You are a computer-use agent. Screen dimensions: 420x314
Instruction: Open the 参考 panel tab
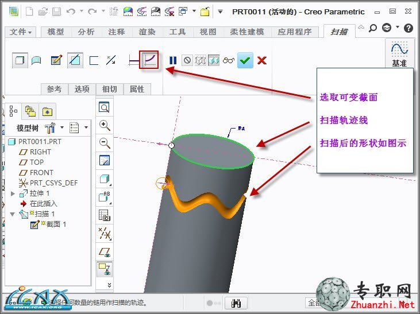point(55,89)
